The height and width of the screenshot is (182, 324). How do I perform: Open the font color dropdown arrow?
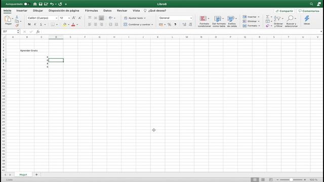tap(77, 25)
